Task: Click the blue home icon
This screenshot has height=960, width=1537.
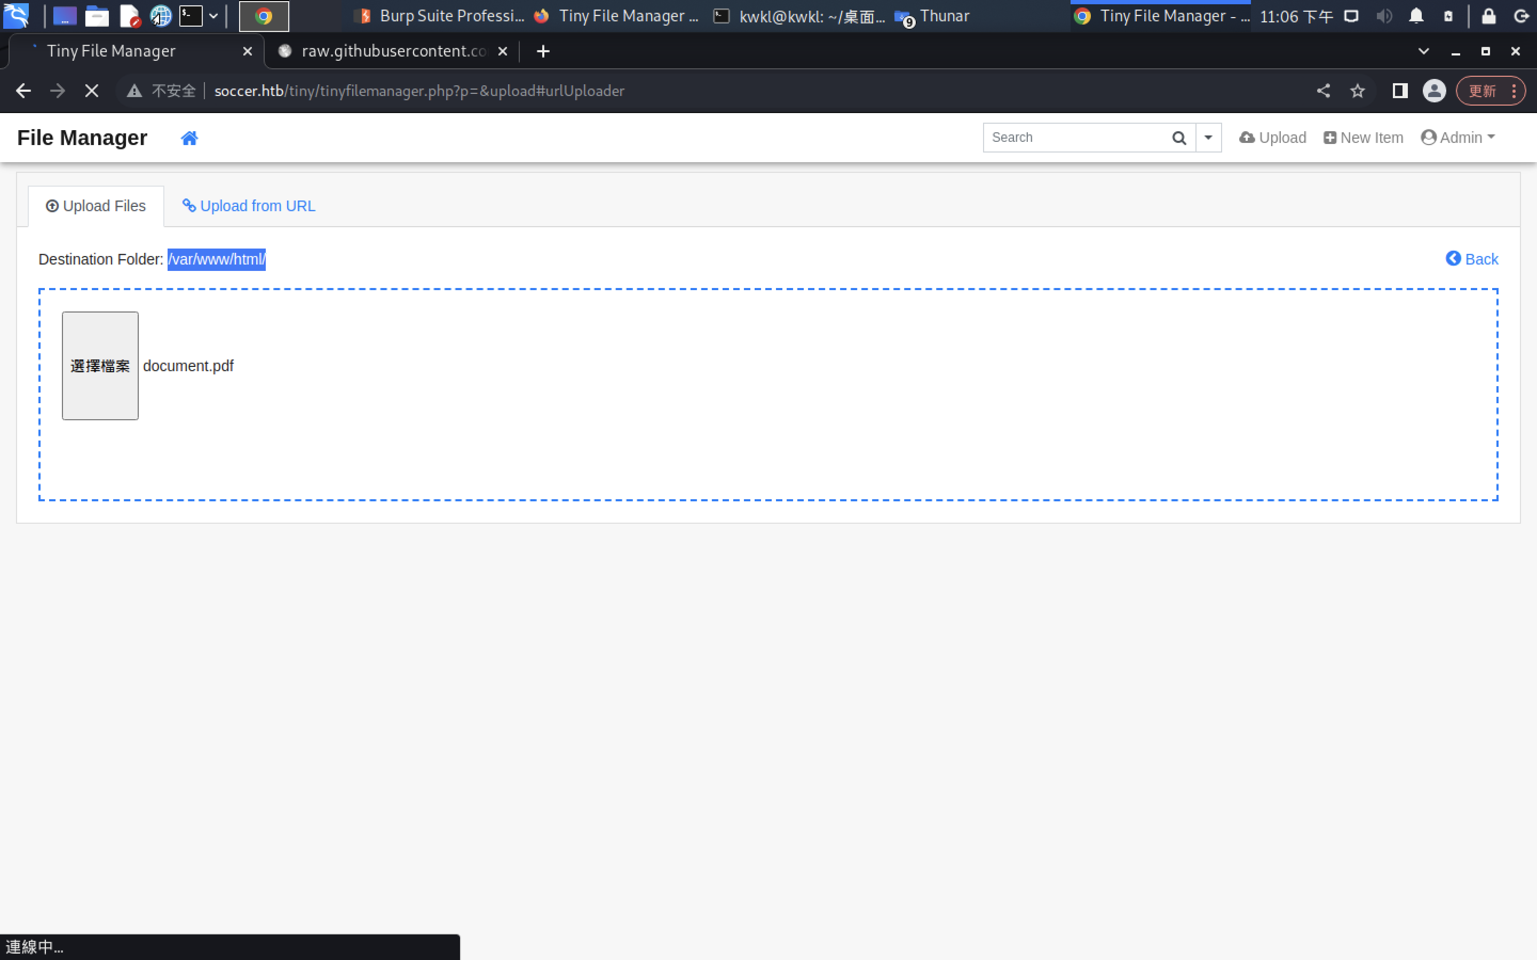Action: tap(189, 138)
